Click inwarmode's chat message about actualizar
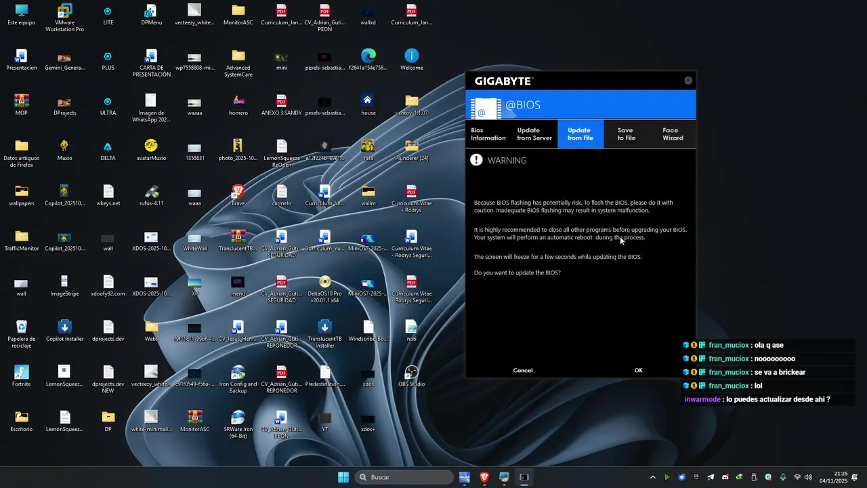Screen dimensions: 867x488 [778, 399]
